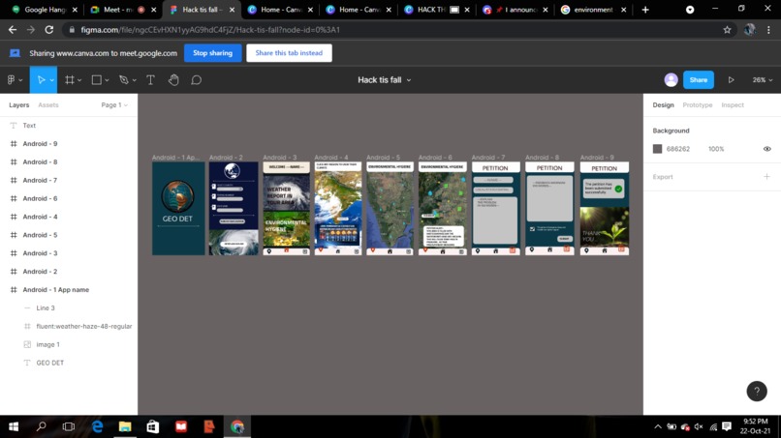
Task: Open the shape tools dropdown arrow
Action: point(107,80)
